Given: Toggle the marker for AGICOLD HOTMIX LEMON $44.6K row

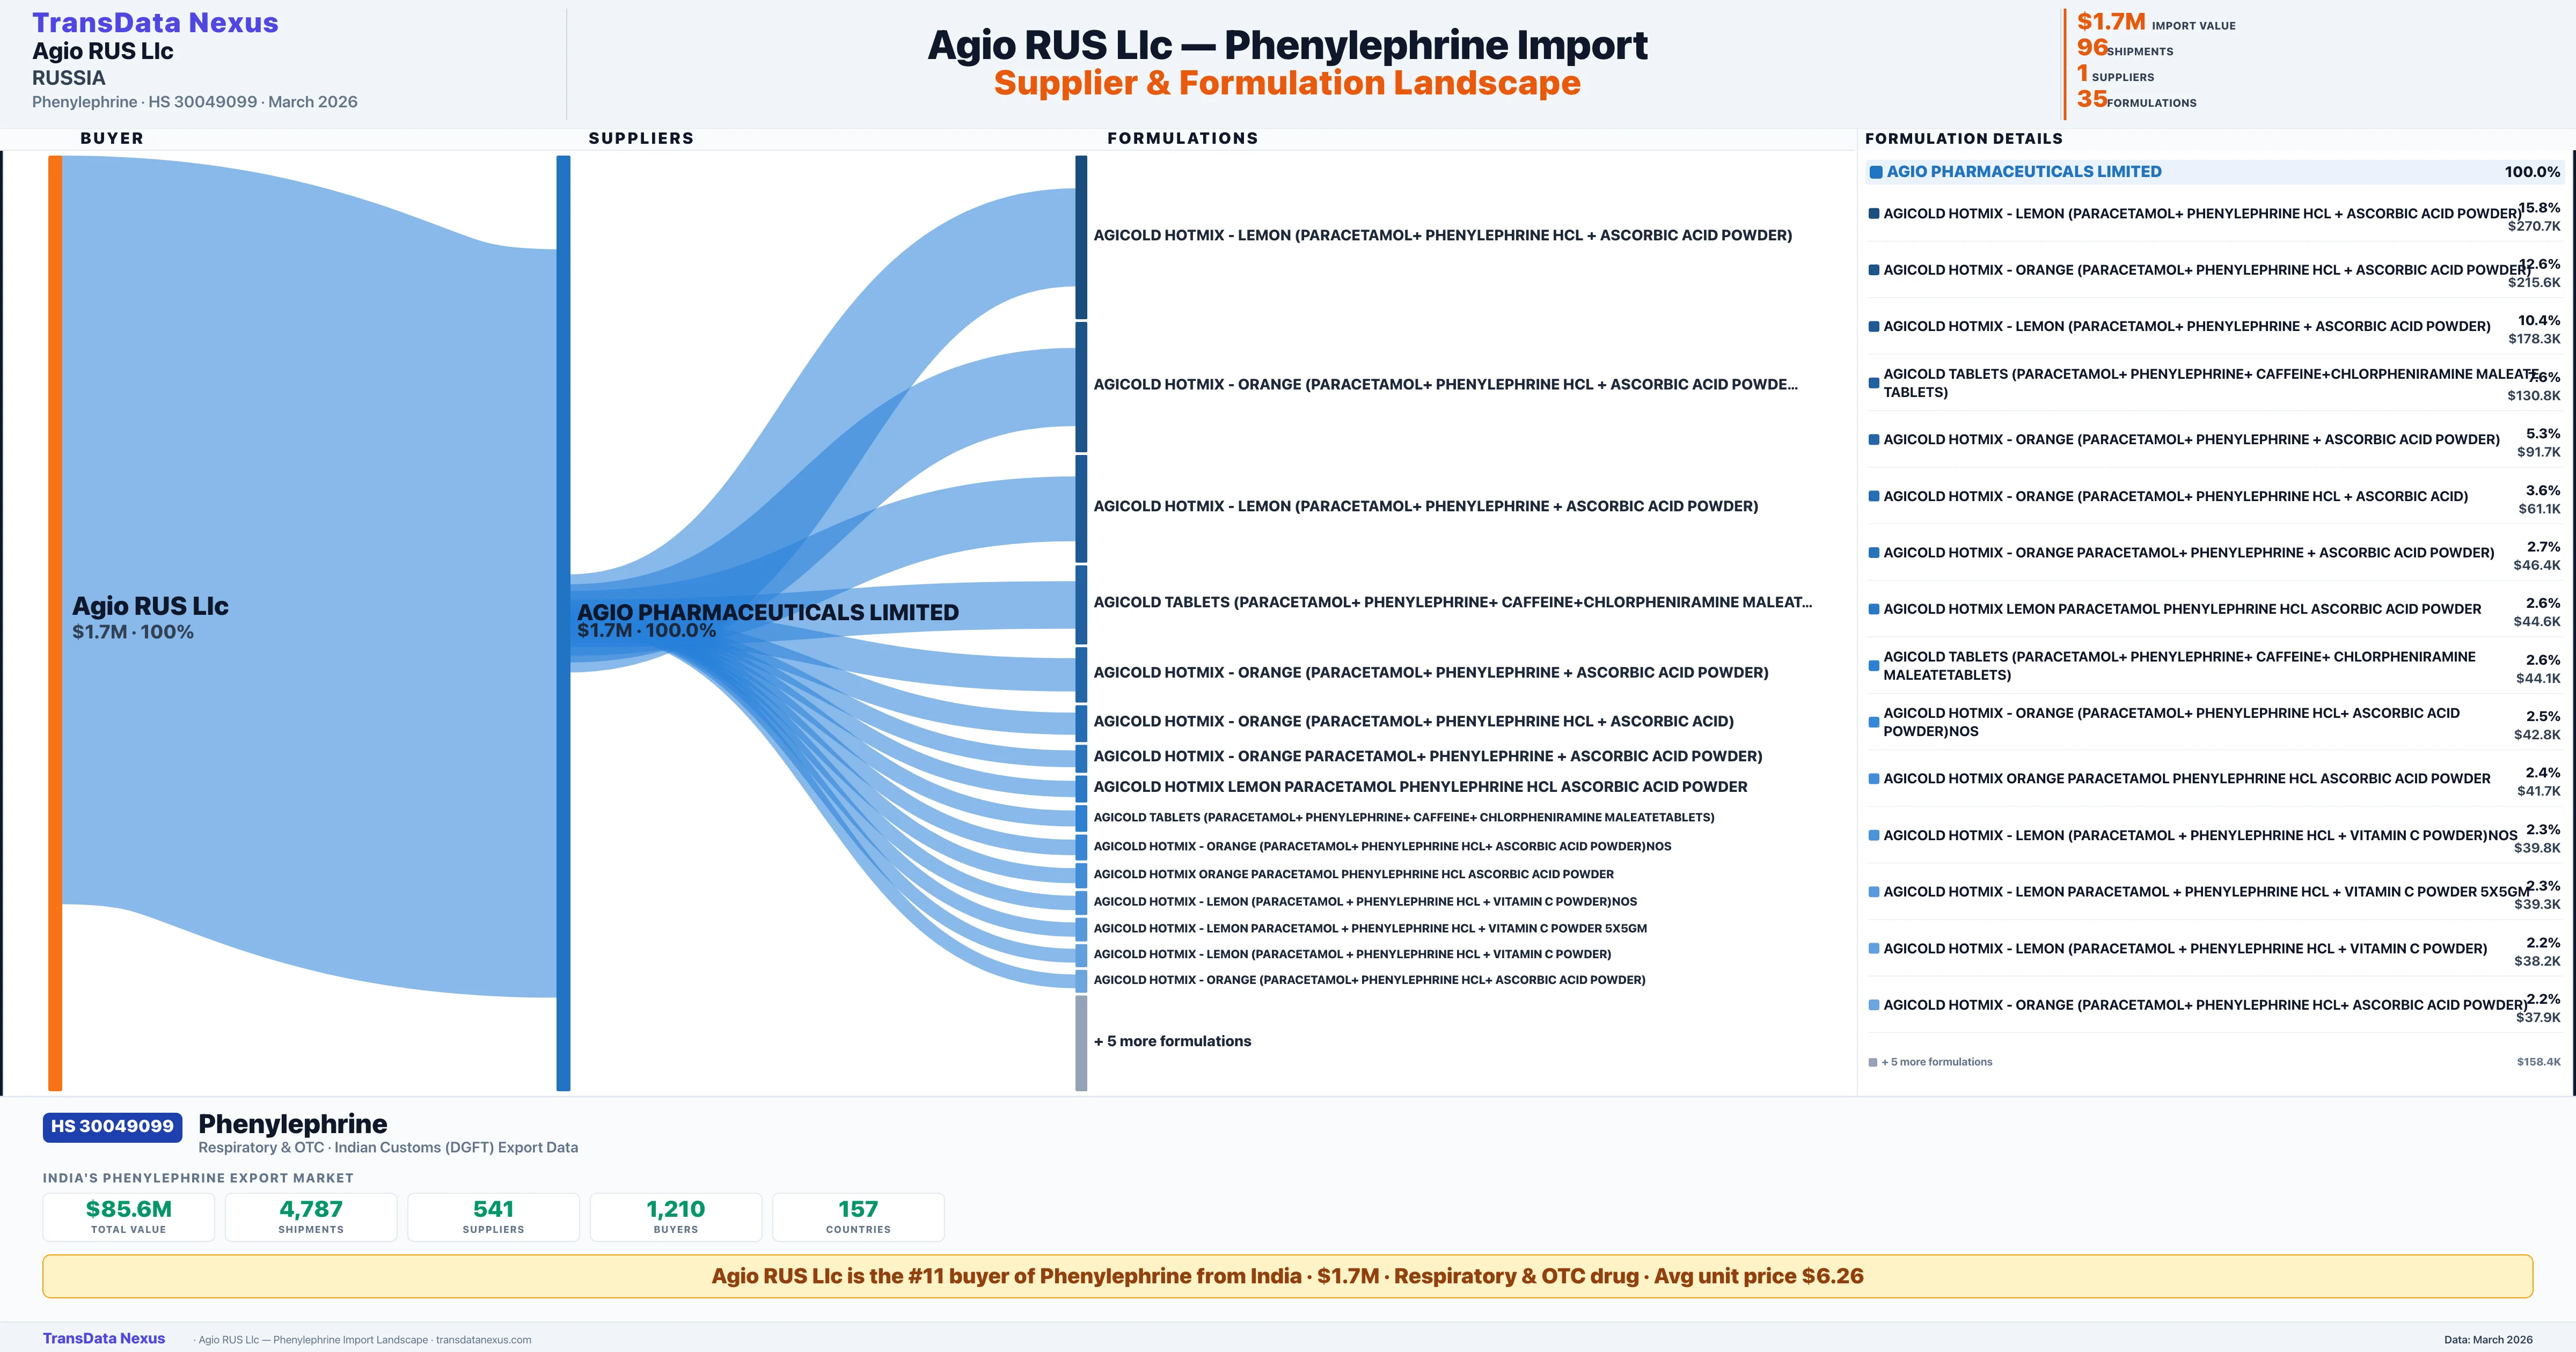Looking at the screenshot, I should (1874, 608).
